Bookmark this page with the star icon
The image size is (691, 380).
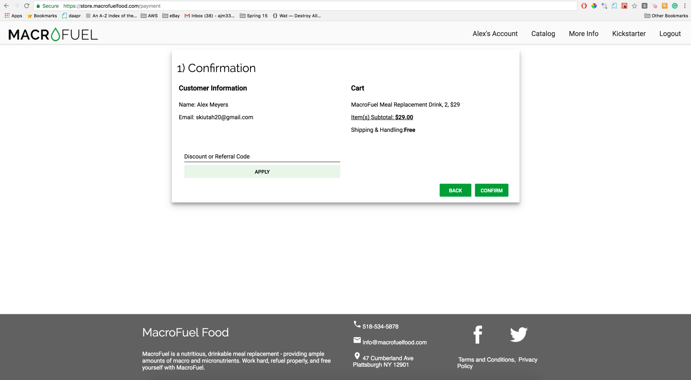(634, 6)
